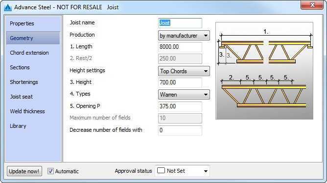Screen dimensions: 327x183
Task: Click the Decrease number of fields input
Action: [180, 130]
